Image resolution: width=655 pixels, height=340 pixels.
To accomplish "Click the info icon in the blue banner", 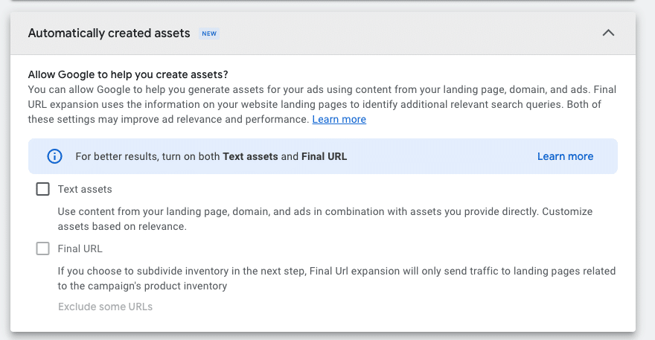I will pyautogui.click(x=54, y=156).
